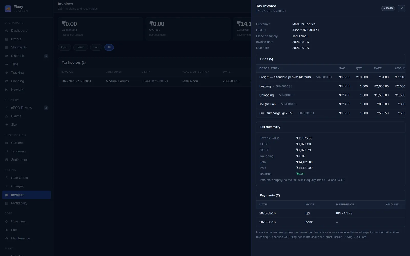Filter invoices by Issued
410x256 pixels.
point(81,47)
